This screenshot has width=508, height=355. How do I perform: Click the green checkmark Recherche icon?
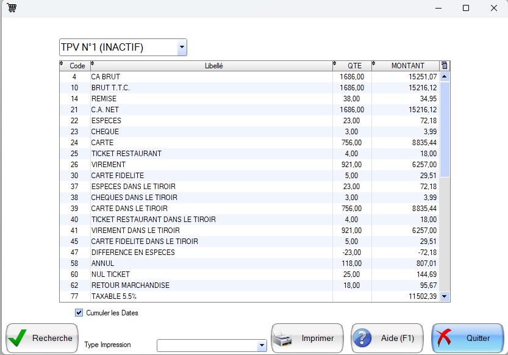(19, 338)
